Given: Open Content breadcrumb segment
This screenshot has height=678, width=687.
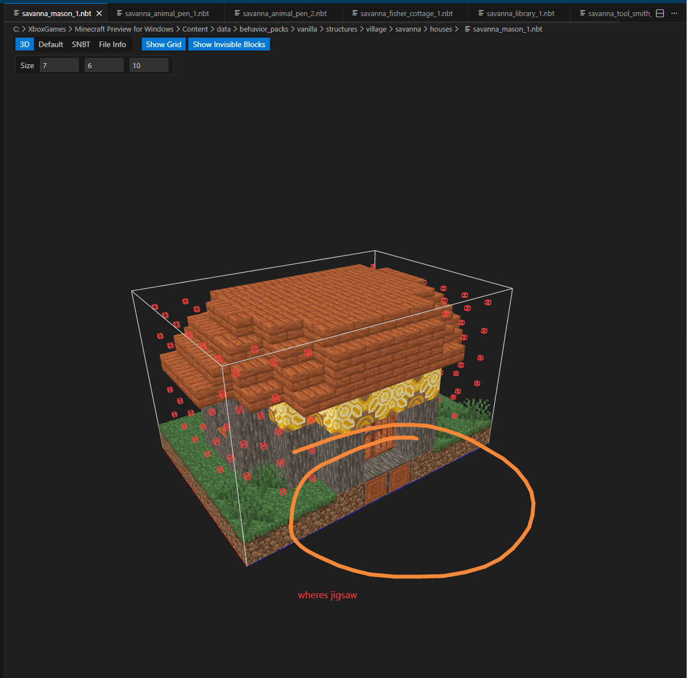Looking at the screenshot, I should [195, 29].
